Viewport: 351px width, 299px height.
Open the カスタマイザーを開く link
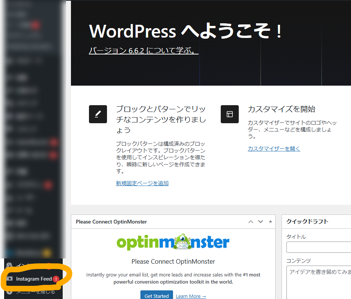(274, 148)
